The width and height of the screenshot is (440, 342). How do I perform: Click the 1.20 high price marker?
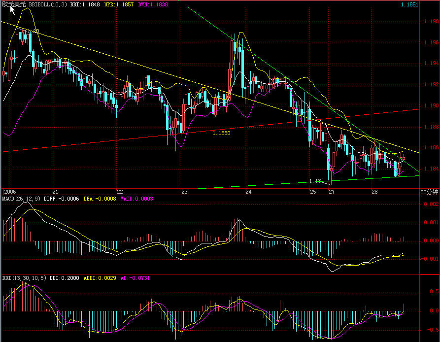click(33, 31)
